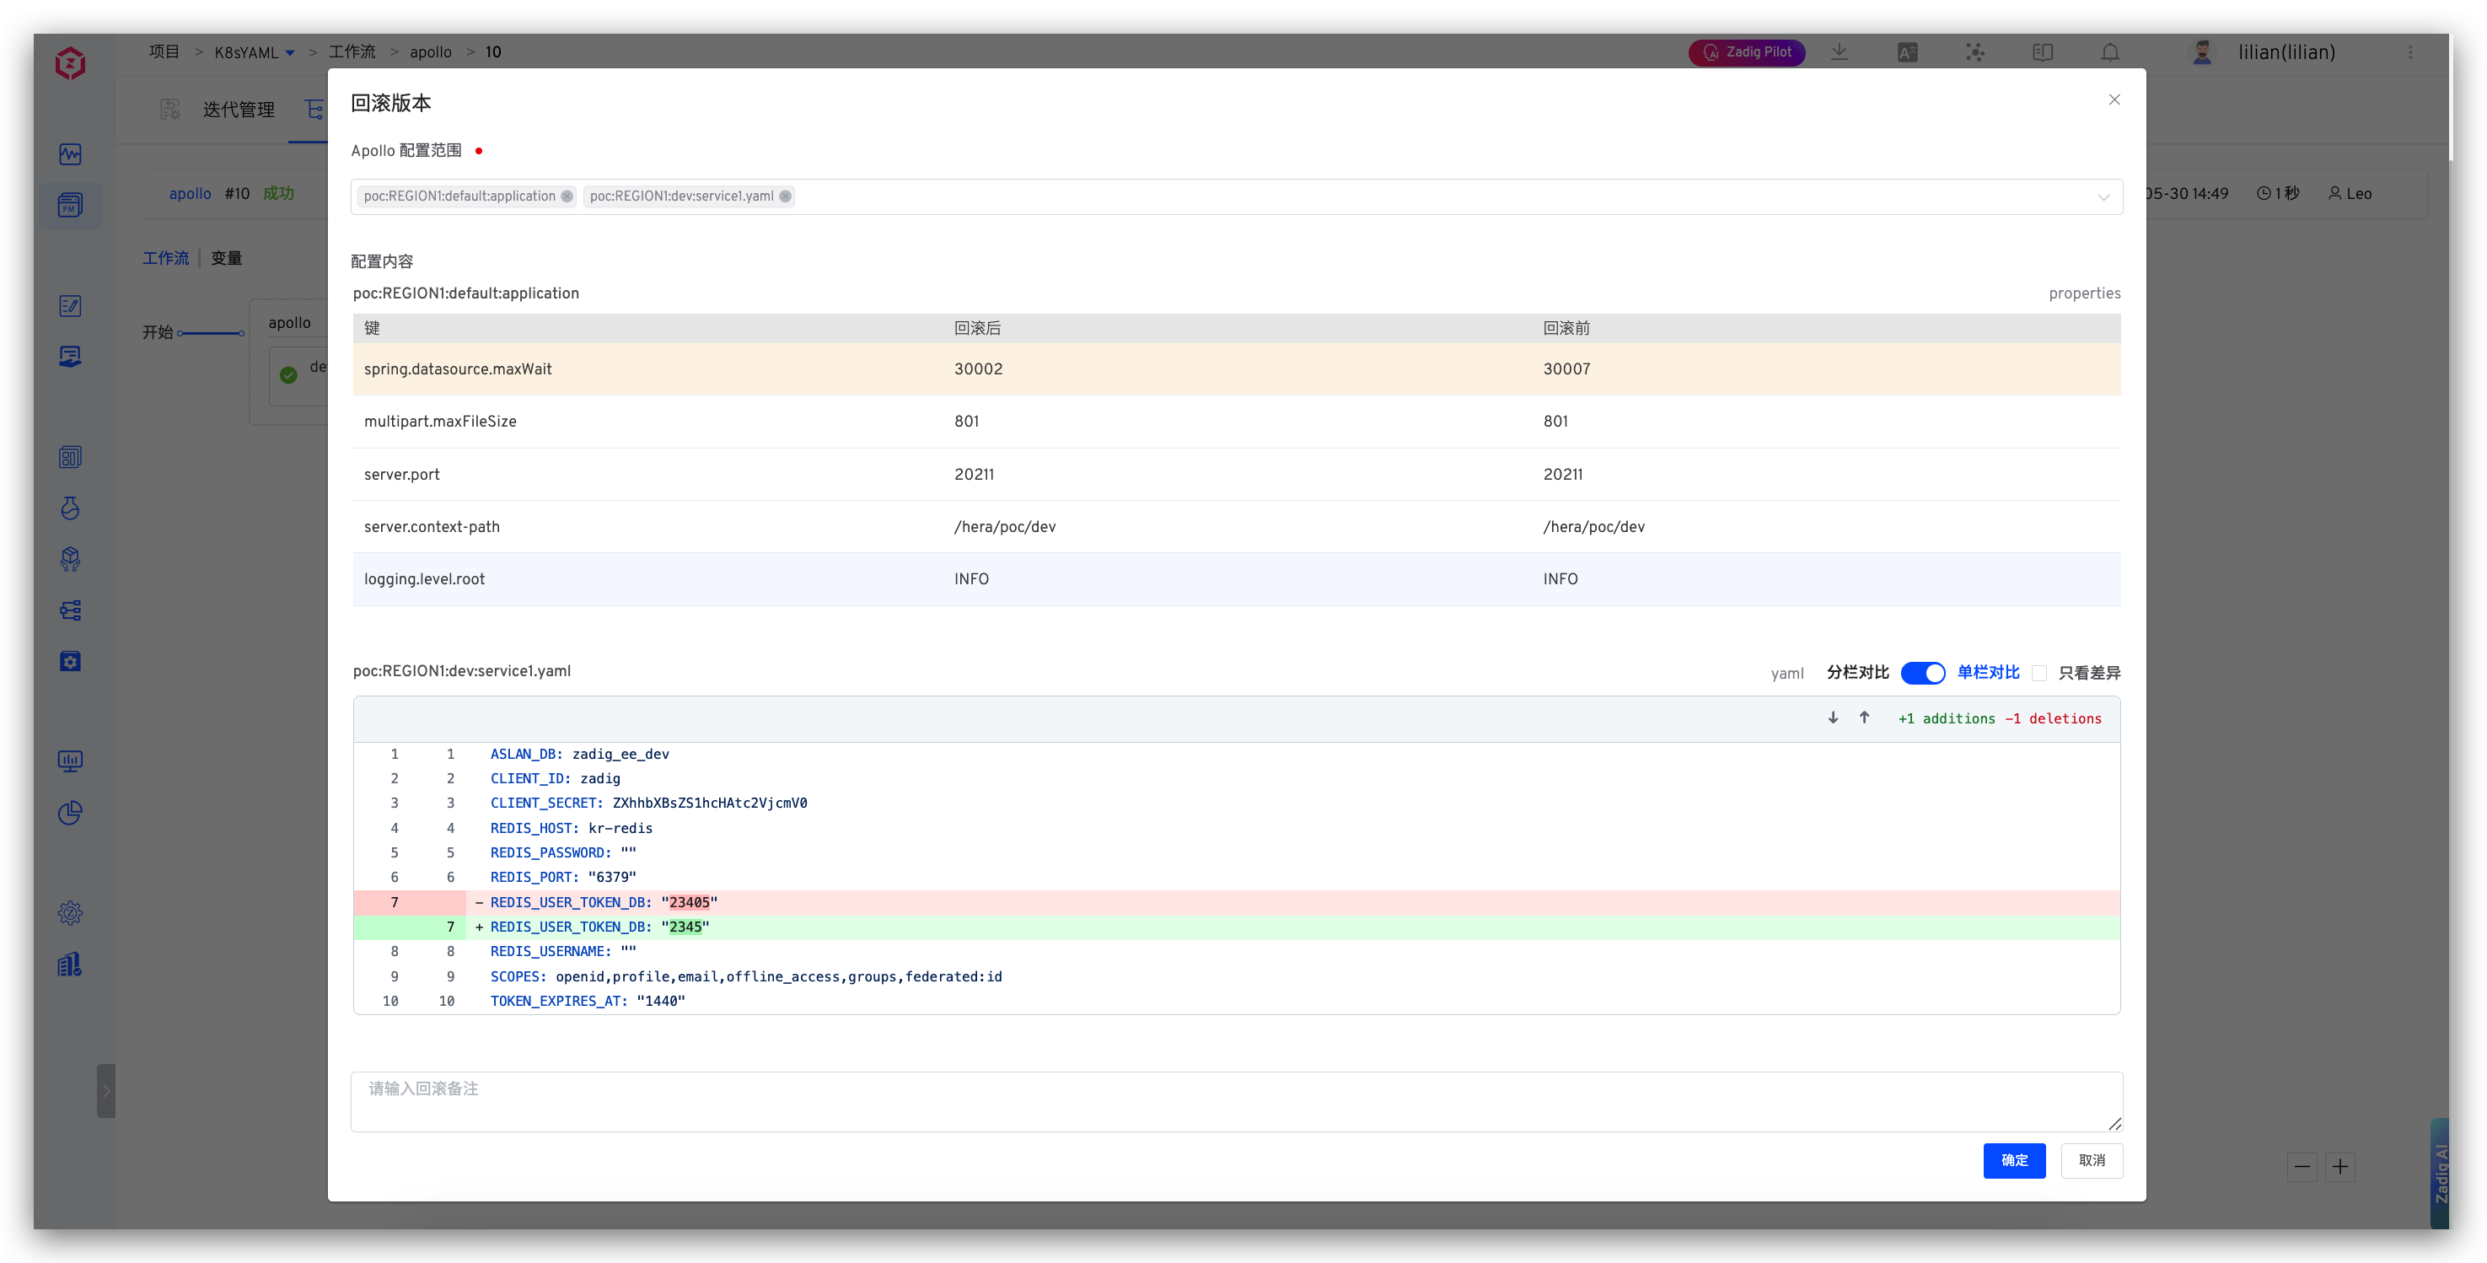Click the 确定 button

tap(2014, 1159)
